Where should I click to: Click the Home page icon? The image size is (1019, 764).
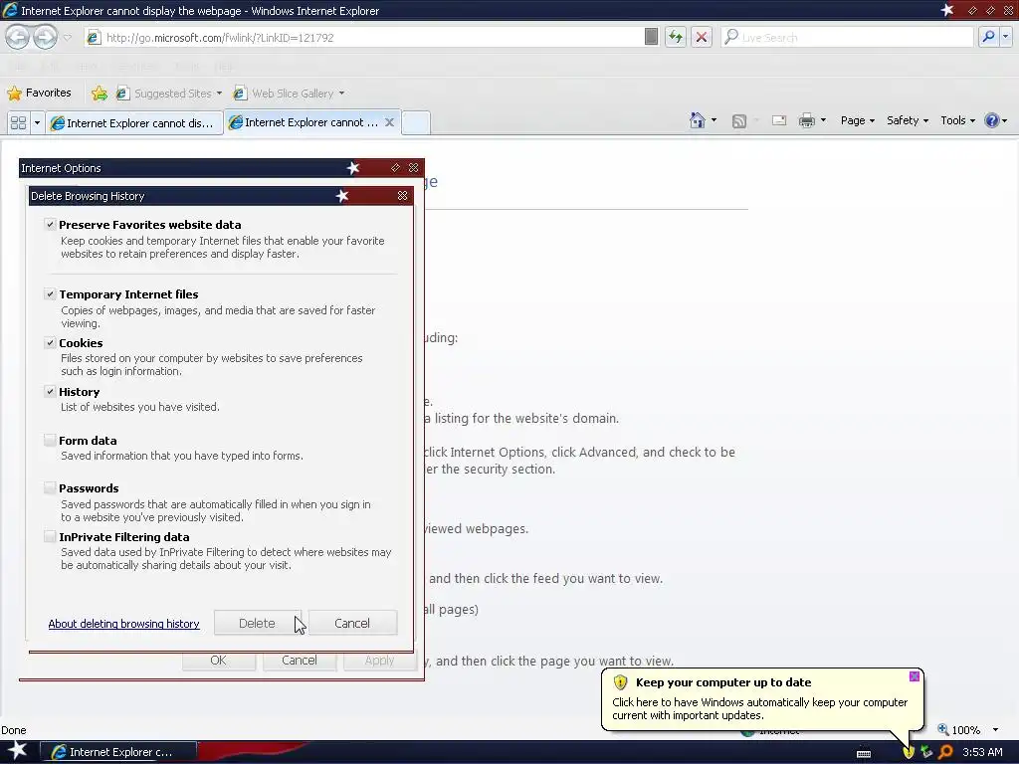tap(698, 120)
